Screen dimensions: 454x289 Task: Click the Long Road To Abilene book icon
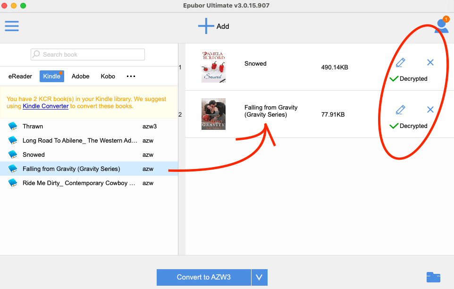point(13,140)
